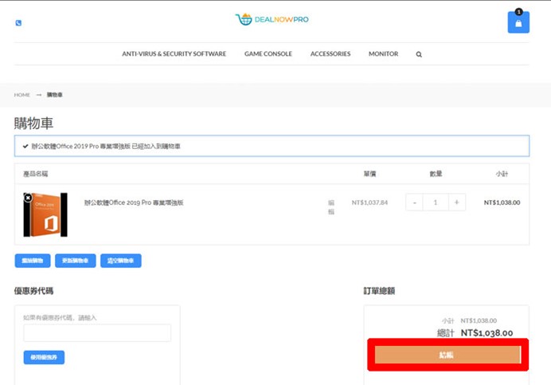Click the DealNowPro logo
Screen dimensions: 551x385
[272, 19]
